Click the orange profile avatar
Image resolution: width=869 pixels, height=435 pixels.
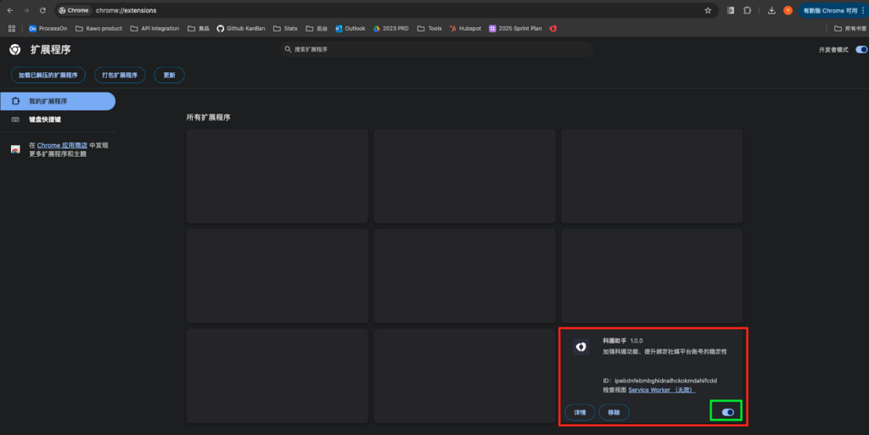pos(788,10)
